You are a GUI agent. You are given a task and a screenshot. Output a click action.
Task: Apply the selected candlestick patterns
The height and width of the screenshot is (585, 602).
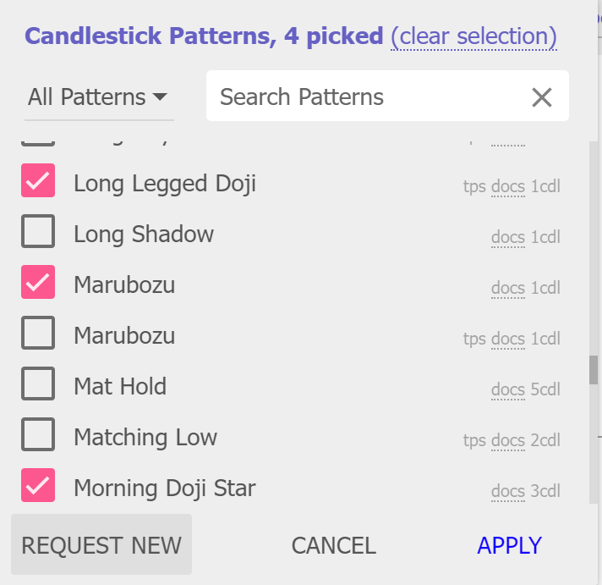click(x=509, y=546)
